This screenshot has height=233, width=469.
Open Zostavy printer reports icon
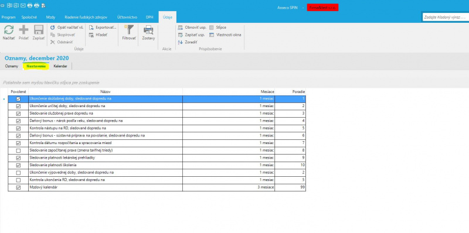pos(148,30)
